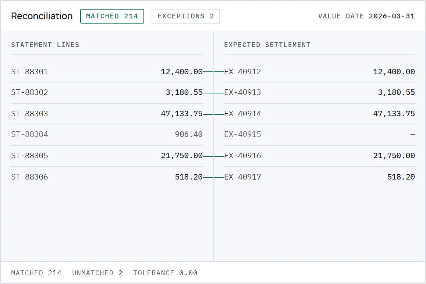Select expected settlement EX-40916
The height and width of the screenshot is (284, 426).
[319, 156]
